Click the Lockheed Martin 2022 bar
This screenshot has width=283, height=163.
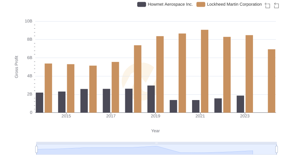227,75
